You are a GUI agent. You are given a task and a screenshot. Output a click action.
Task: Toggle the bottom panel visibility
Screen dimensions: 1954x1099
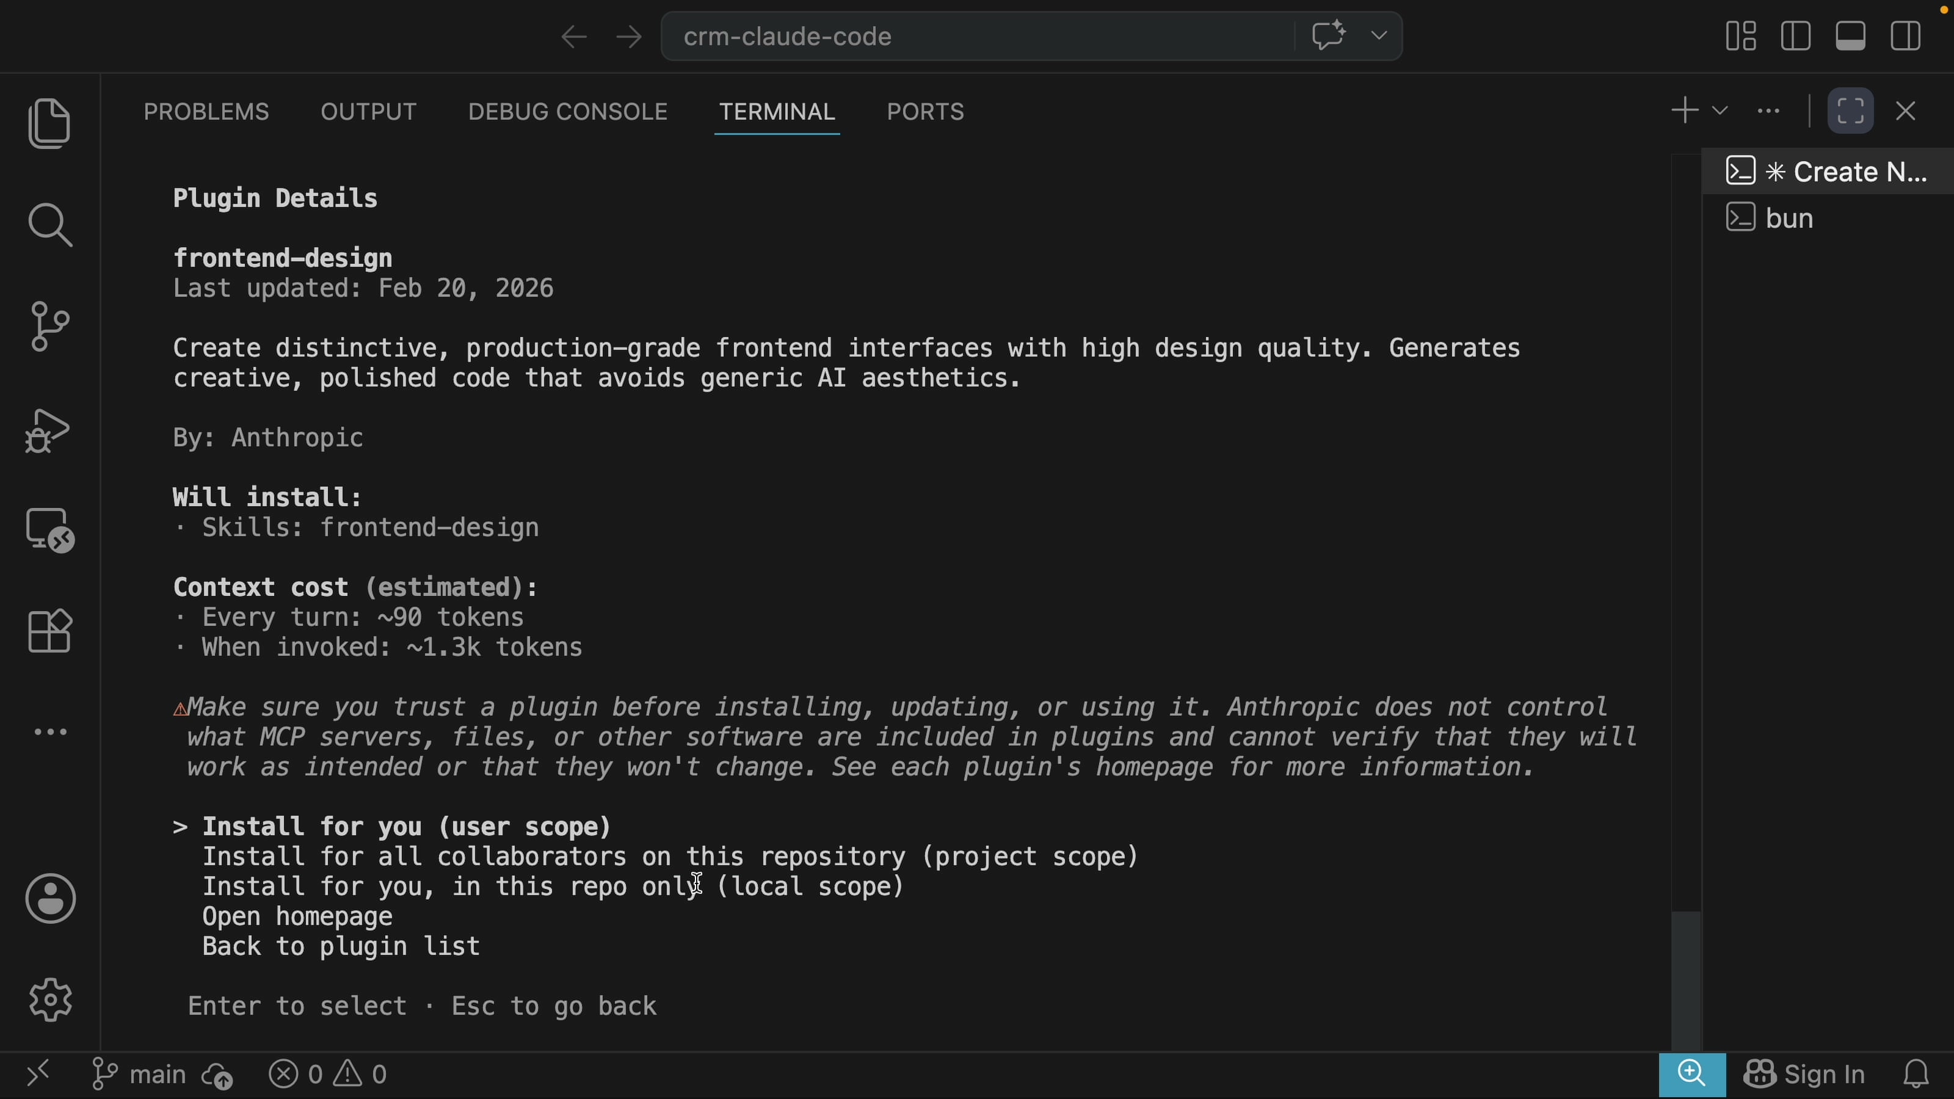pos(1850,35)
